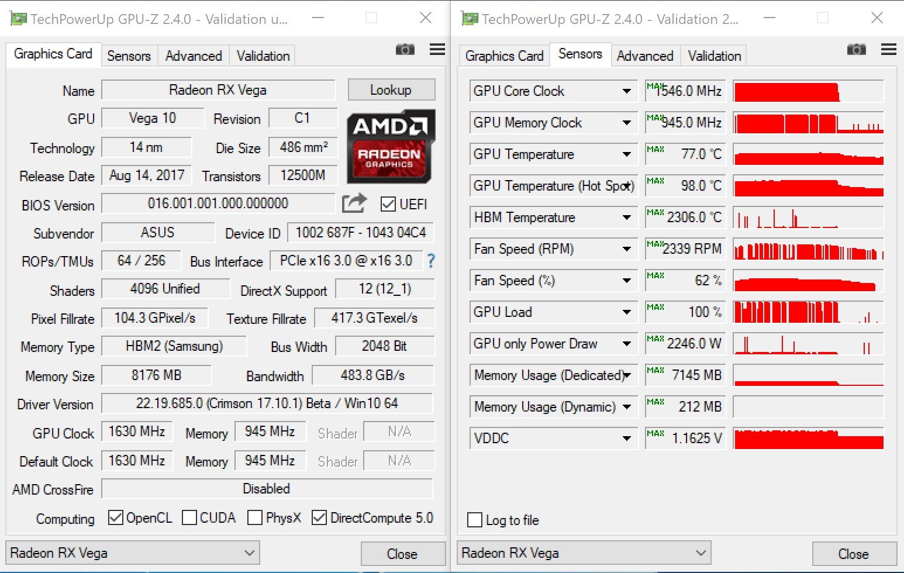This screenshot has height=573, width=904.
Task: Click the Texture Fillrate value 417.3 GTexel/s
Action: coord(375,318)
